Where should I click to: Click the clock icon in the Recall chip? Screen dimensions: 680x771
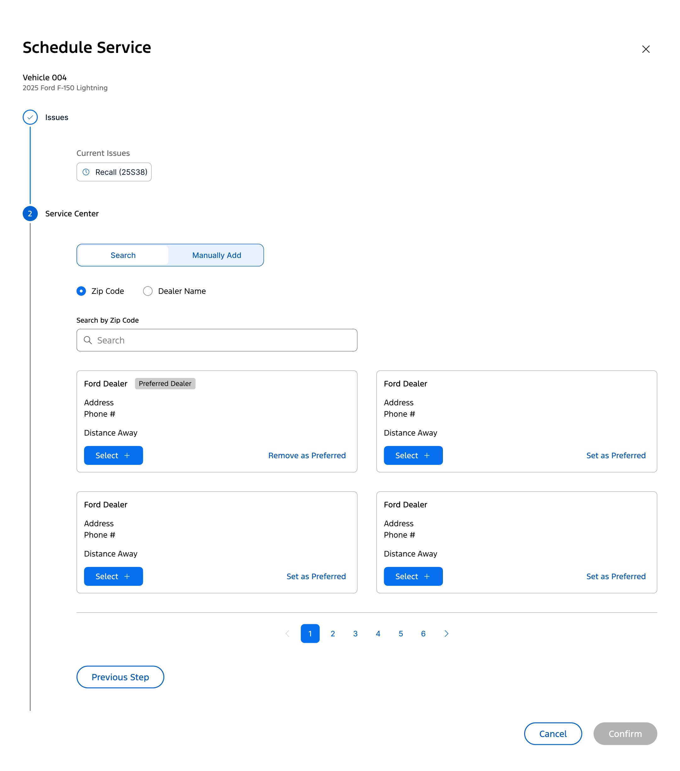[86, 172]
